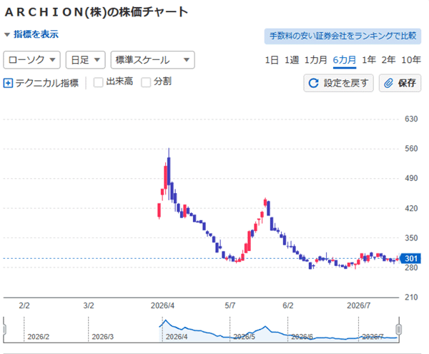Click the 5/7 date axis label

(230, 305)
